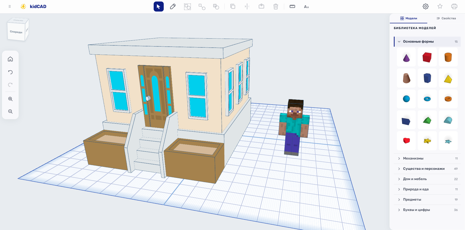Viewport: 465px width, 230px height.
Task: Pick the dark blue hexagonal prism
Action: 427,78
